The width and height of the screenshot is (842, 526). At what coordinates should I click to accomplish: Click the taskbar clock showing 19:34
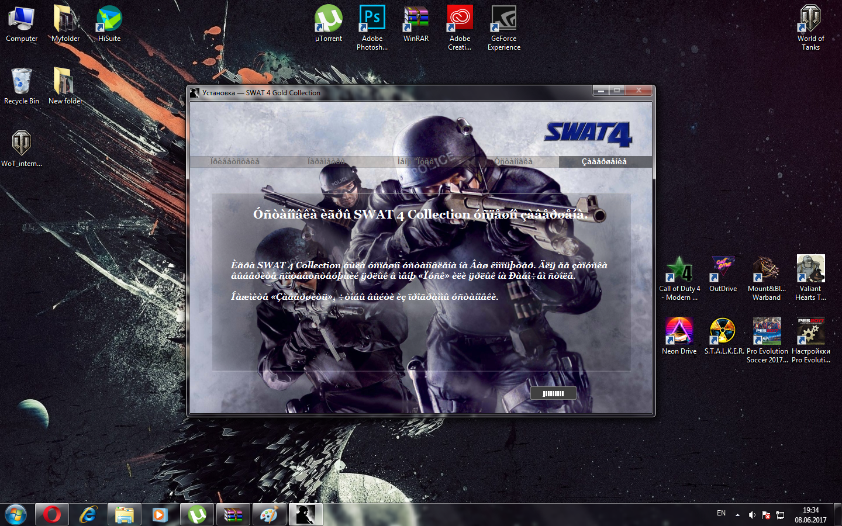810,515
